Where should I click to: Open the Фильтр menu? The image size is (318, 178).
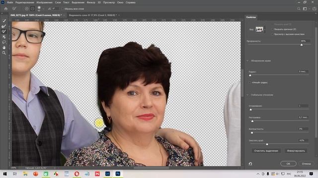point(91,2)
